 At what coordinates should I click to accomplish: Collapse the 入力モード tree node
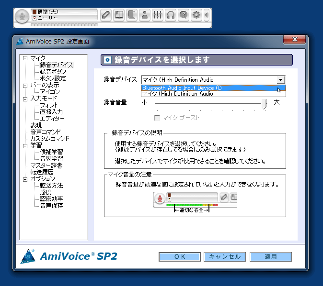click(25, 99)
